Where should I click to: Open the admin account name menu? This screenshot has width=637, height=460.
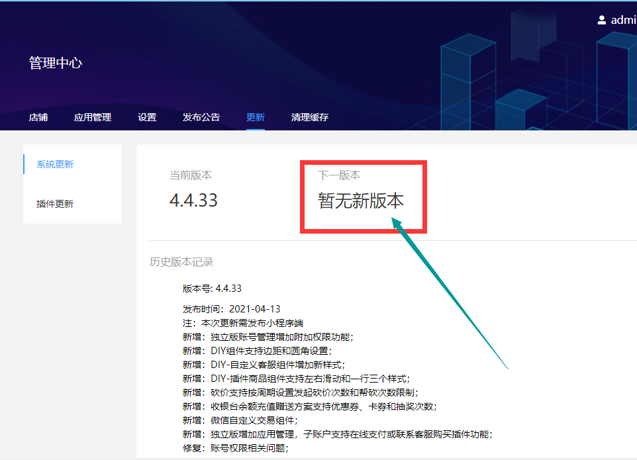coord(623,20)
